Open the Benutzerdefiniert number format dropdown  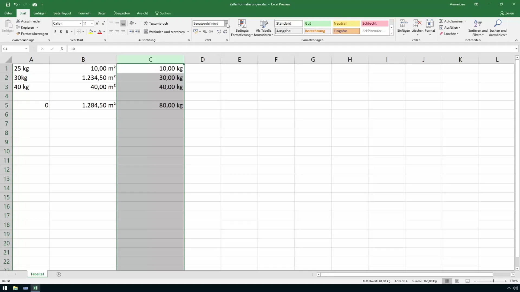tap(227, 23)
